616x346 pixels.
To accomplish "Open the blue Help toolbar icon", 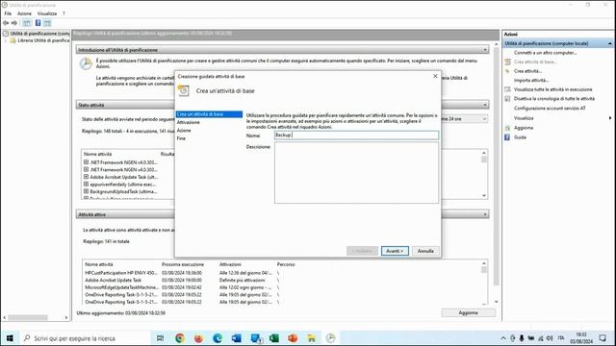I will (x=38, y=23).
